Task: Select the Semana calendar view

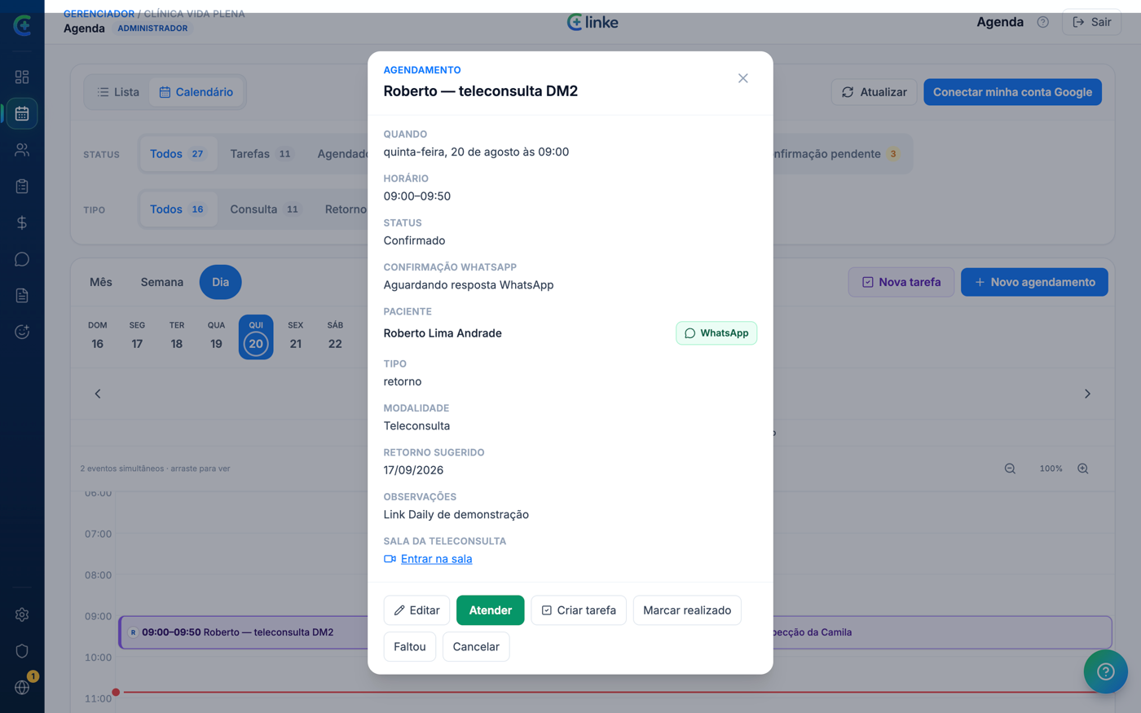Action: coord(162,282)
